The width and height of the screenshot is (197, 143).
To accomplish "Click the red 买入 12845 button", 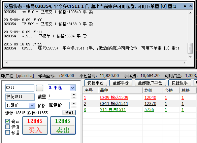I will [x=35, y=126].
